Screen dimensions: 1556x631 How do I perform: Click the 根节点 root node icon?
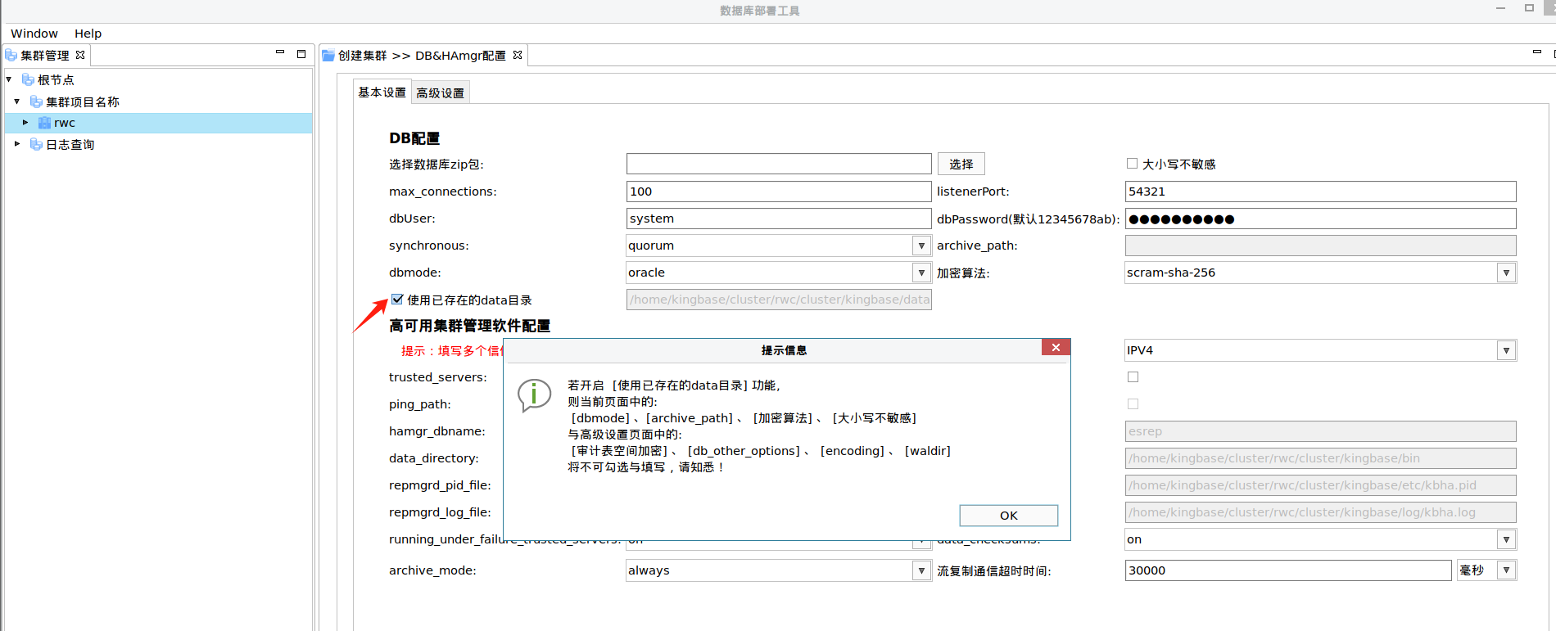28,79
